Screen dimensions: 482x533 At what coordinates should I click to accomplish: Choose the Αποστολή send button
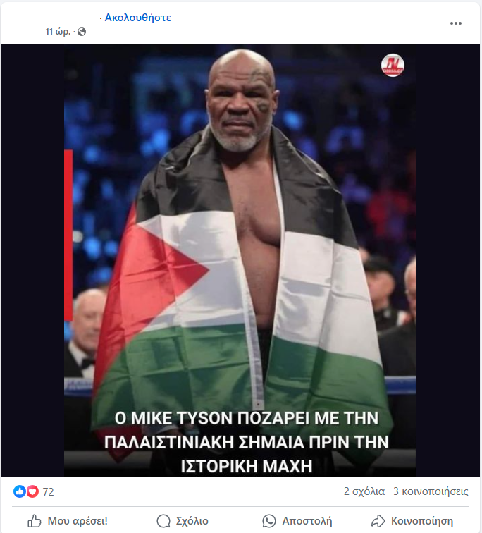pyautogui.click(x=307, y=521)
